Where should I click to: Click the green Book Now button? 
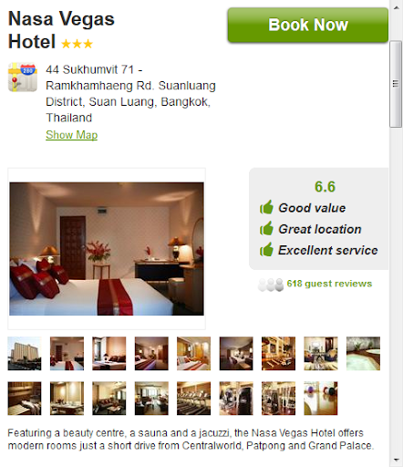pyautogui.click(x=308, y=25)
